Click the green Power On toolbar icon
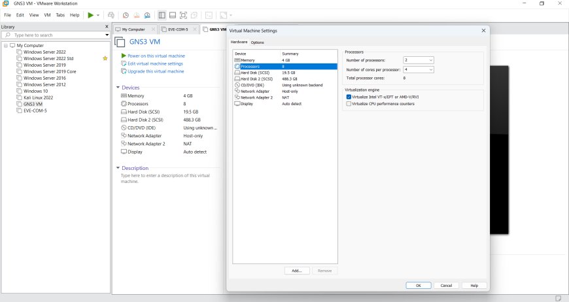This screenshot has width=569, height=302. 91,15
